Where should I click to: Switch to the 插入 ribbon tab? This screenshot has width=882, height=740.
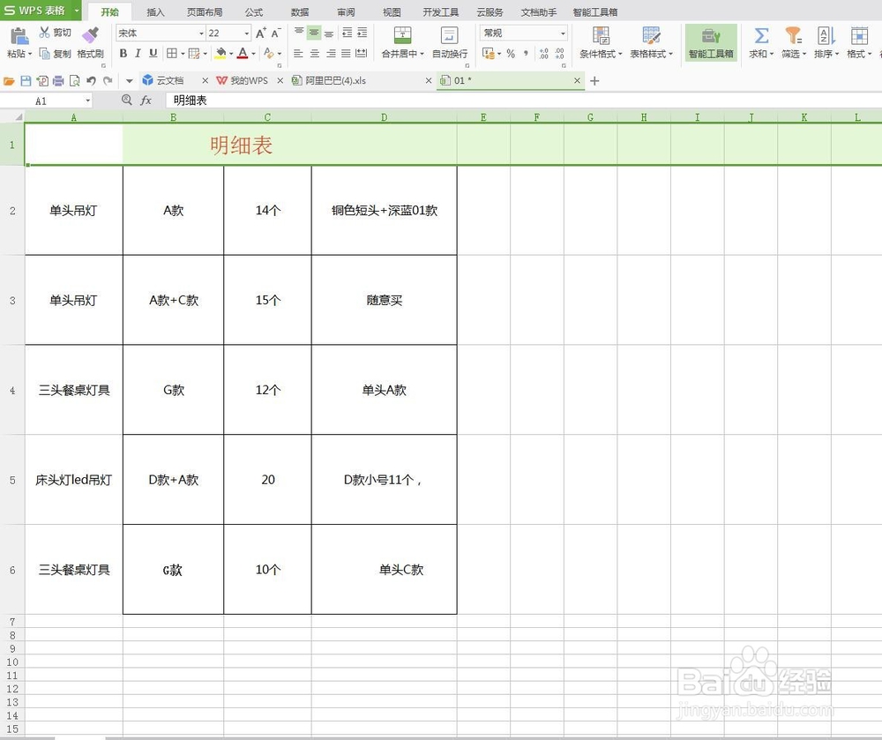pyautogui.click(x=155, y=11)
